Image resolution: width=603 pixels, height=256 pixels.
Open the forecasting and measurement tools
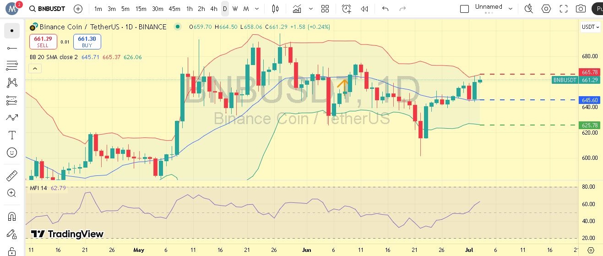12,100
